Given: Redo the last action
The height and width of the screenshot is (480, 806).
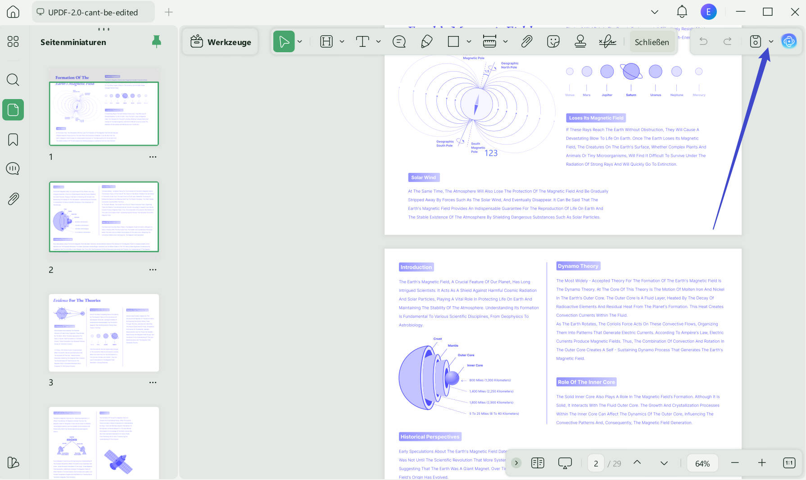Looking at the screenshot, I should click(727, 41).
